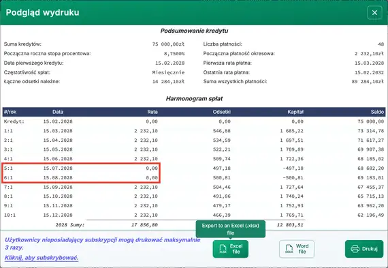388x268 pixels.
Task: Click balance 62 196,49 in row 10:1
Action: pos(371,215)
